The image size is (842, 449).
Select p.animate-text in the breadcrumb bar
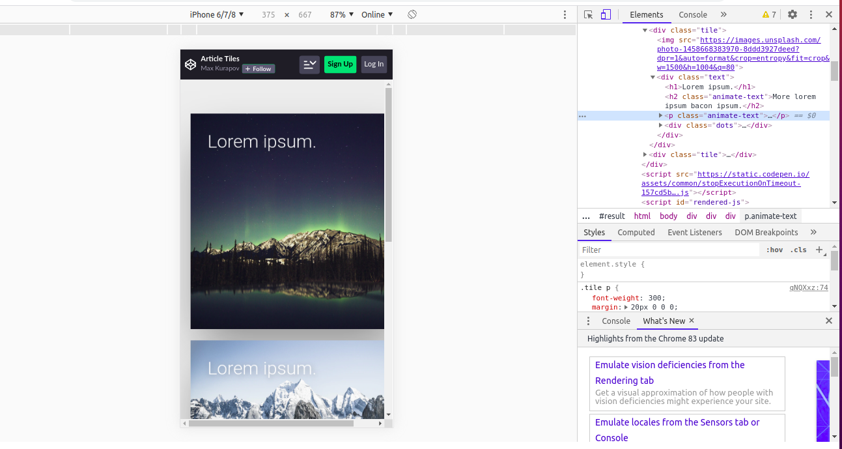[770, 216]
